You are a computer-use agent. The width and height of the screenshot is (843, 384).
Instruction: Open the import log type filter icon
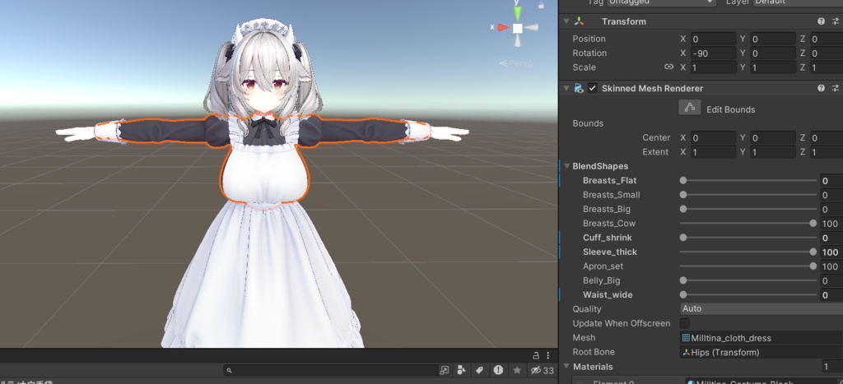(498, 370)
